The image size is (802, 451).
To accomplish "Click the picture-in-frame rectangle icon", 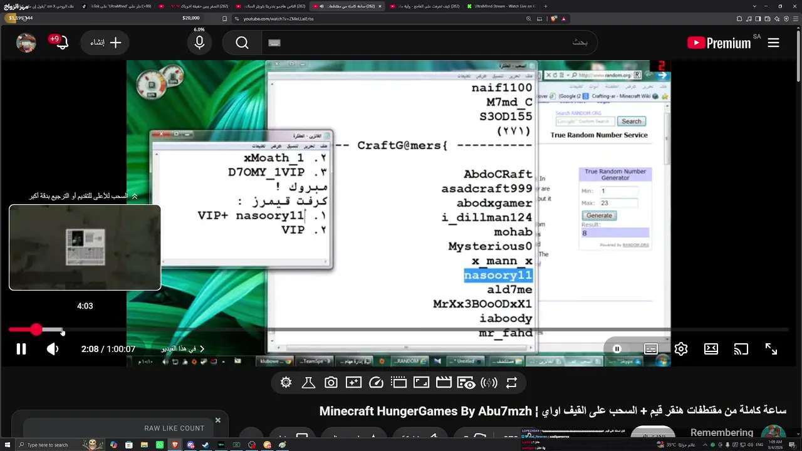I will (421, 383).
